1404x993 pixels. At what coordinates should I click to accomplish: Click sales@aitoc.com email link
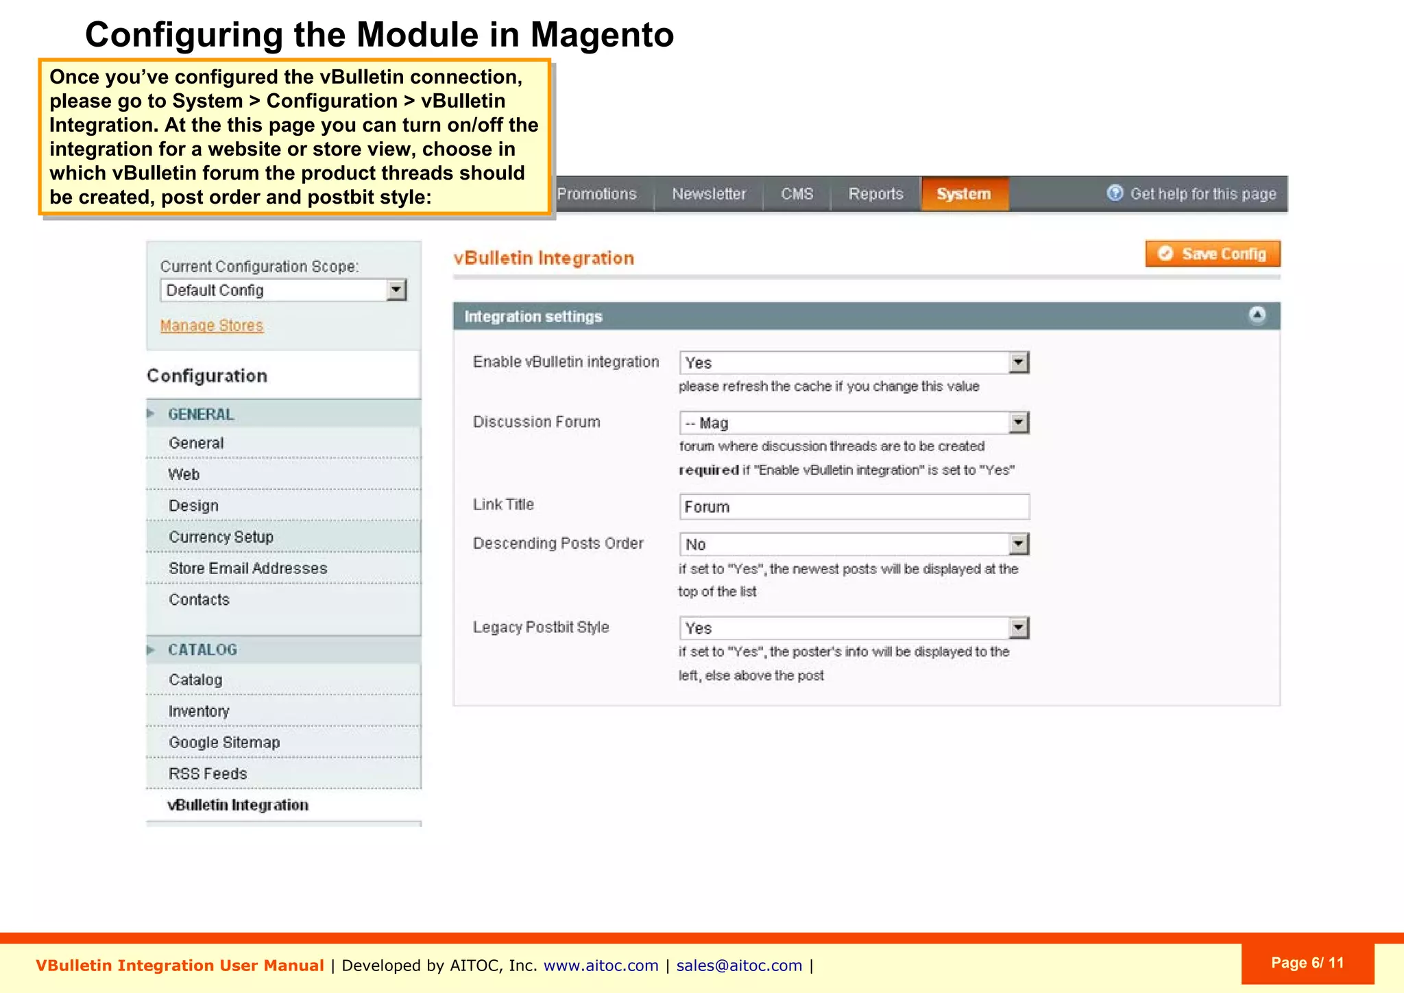click(x=739, y=966)
